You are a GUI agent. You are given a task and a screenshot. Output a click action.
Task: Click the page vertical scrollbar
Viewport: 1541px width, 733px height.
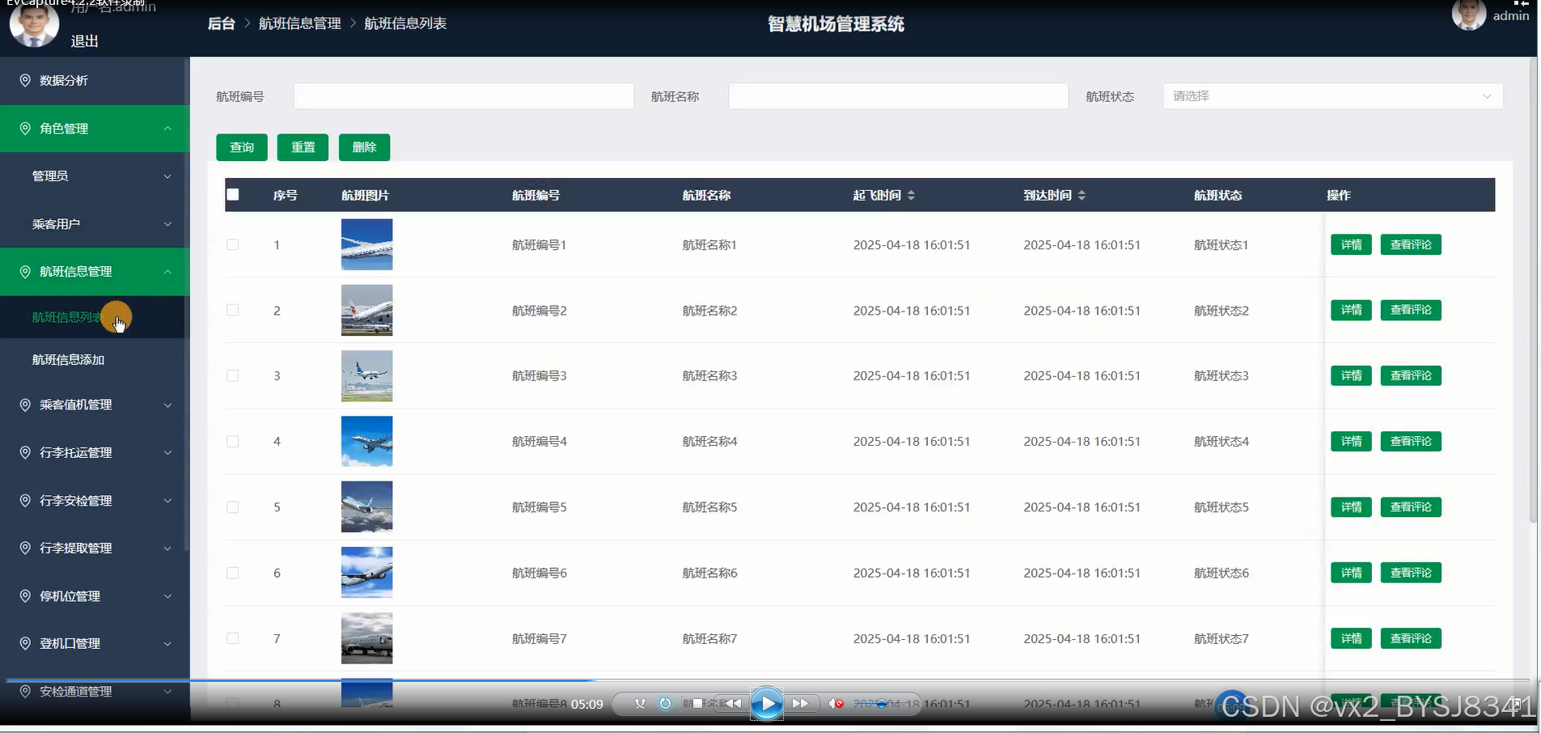pyautogui.click(x=1533, y=291)
